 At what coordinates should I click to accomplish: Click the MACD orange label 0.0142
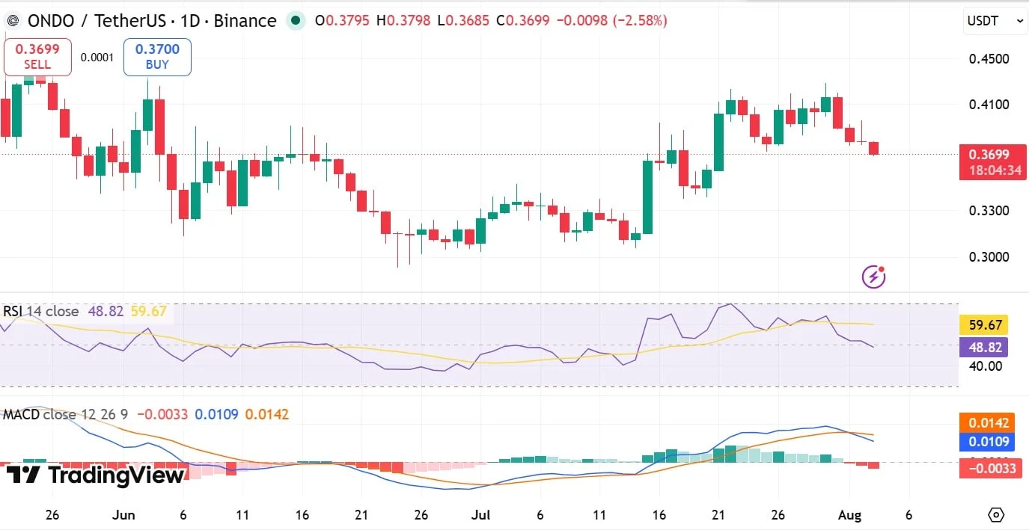987,423
